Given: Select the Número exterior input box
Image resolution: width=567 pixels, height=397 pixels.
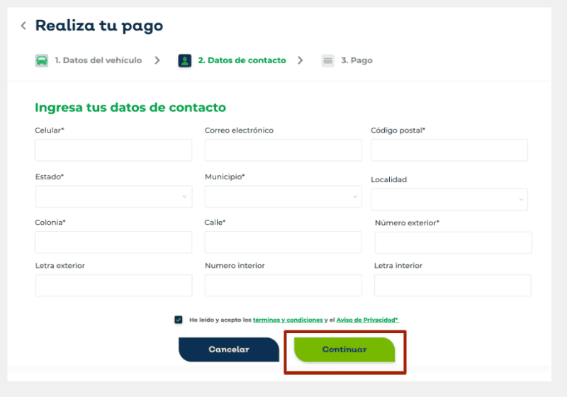Looking at the screenshot, I should (x=453, y=242).
